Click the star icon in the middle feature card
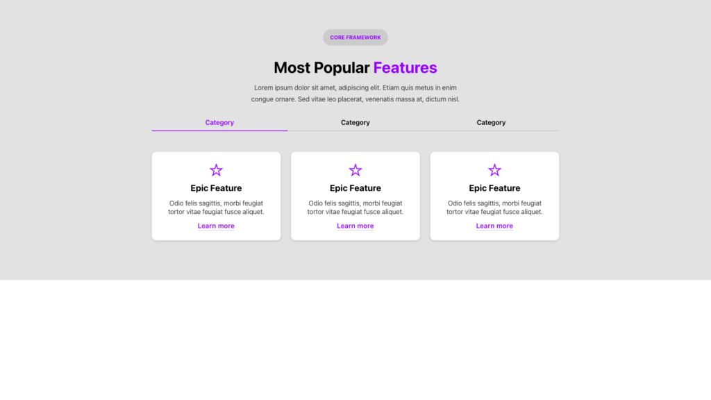This screenshot has width=711, height=400. coord(355,170)
